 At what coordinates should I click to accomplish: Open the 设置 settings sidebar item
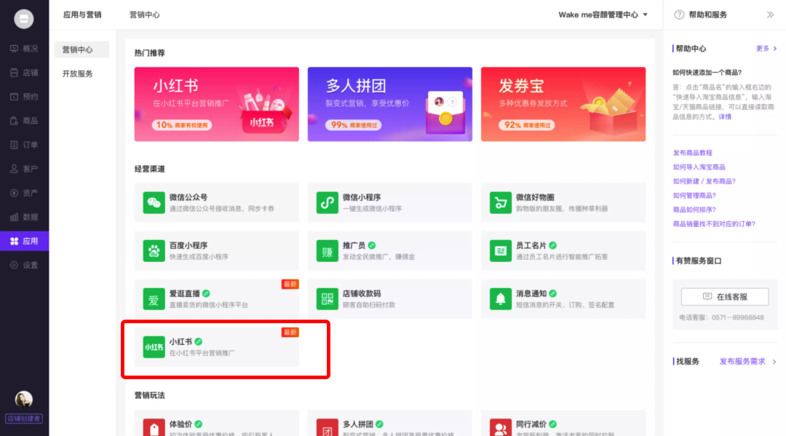coord(24,265)
